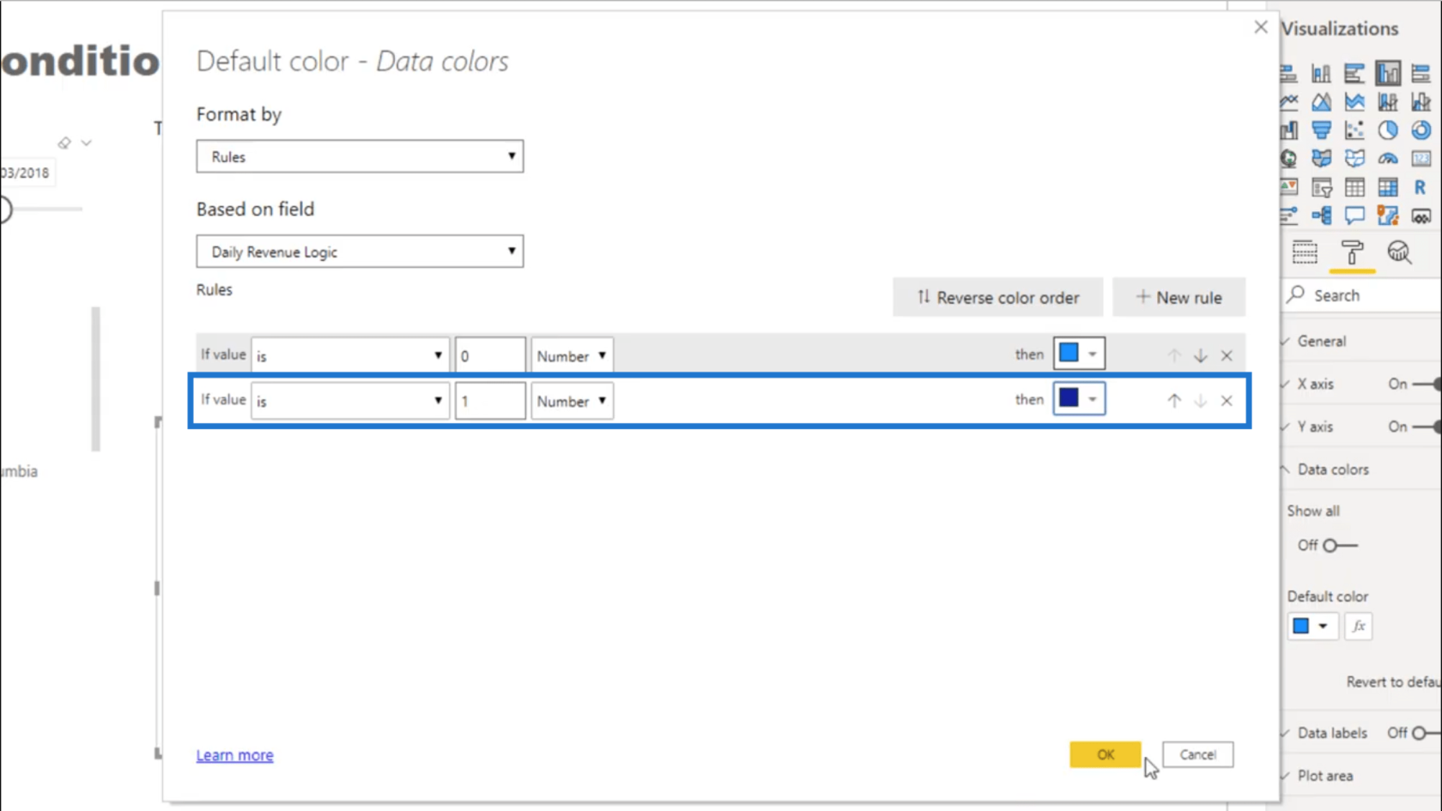The width and height of the screenshot is (1442, 811).
Task: Open the Default color swatch in pane
Action: [x=1311, y=626]
